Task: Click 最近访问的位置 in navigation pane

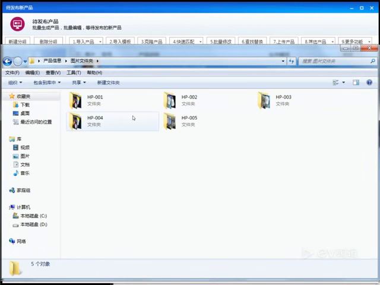Action: [36, 122]
